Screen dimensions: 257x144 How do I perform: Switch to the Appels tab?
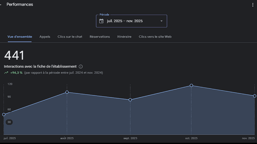tap(45, 36)
